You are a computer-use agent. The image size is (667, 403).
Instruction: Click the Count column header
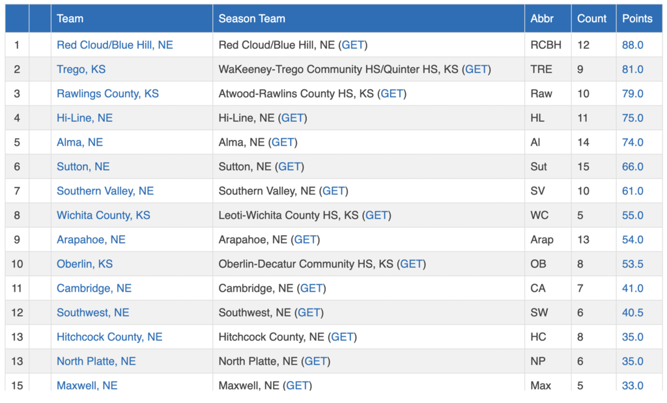tap(591, 19)
